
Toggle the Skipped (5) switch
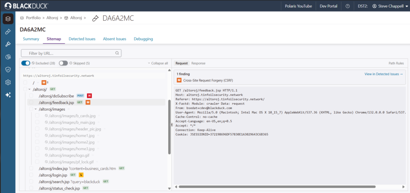click(x=63, y=63)
